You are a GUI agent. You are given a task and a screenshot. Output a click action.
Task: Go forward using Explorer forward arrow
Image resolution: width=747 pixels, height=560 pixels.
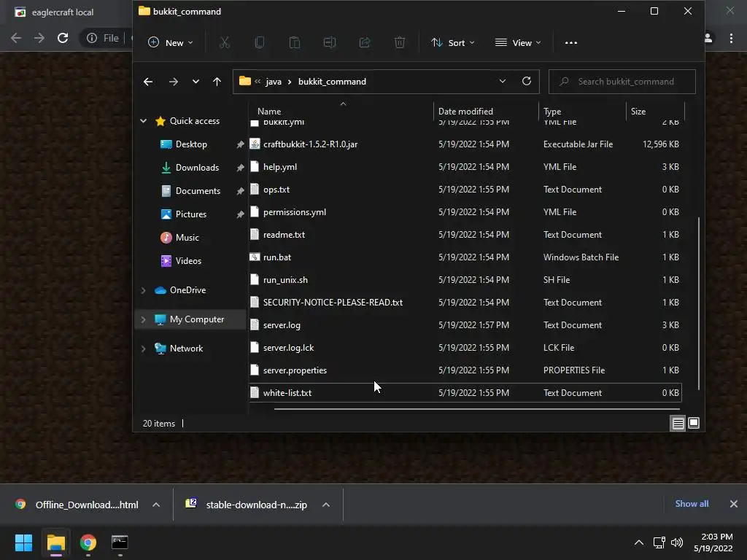174,82
